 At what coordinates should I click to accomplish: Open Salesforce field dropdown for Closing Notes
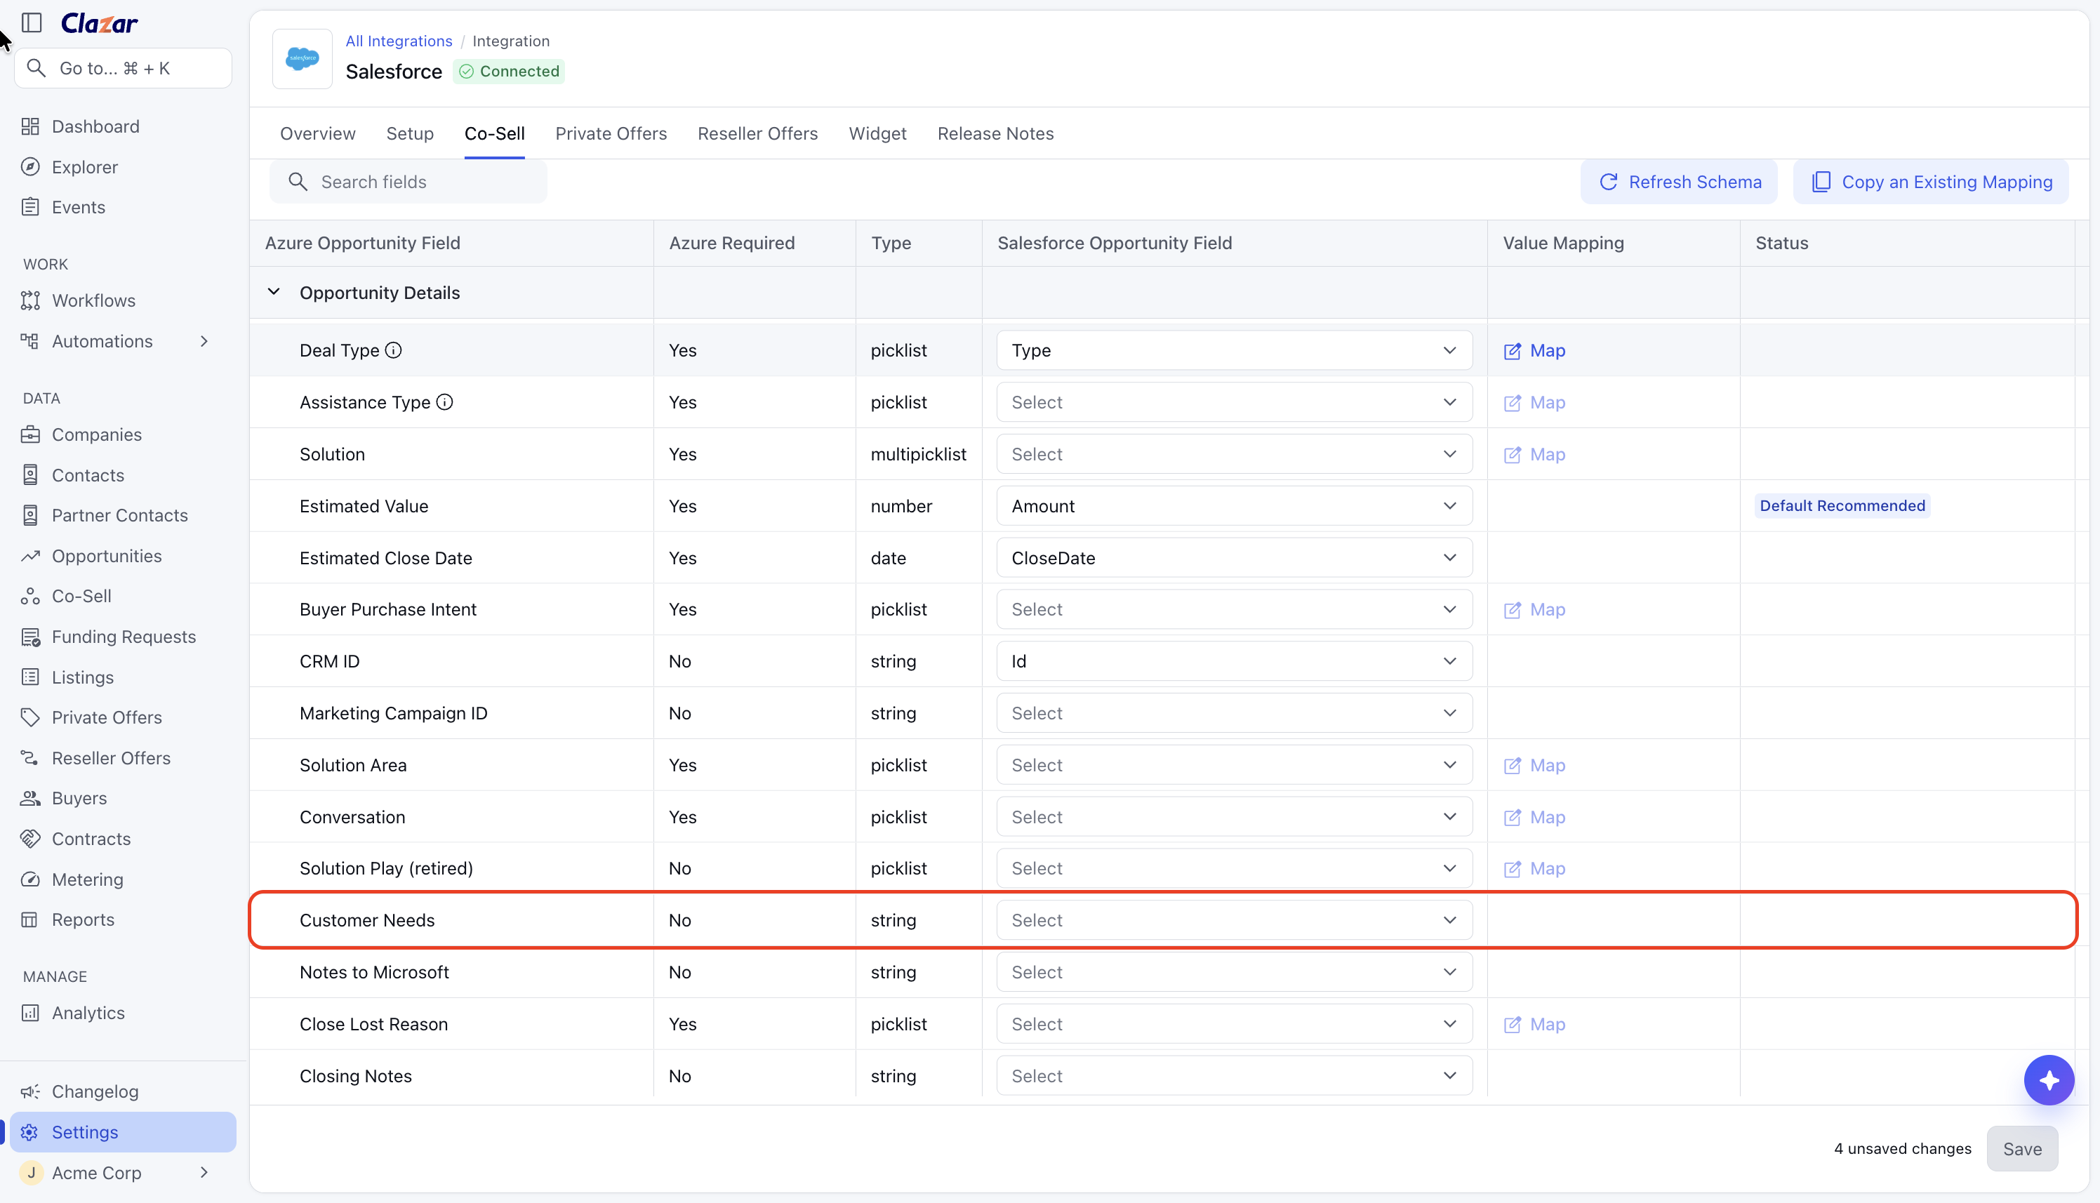[1234, 1076]
